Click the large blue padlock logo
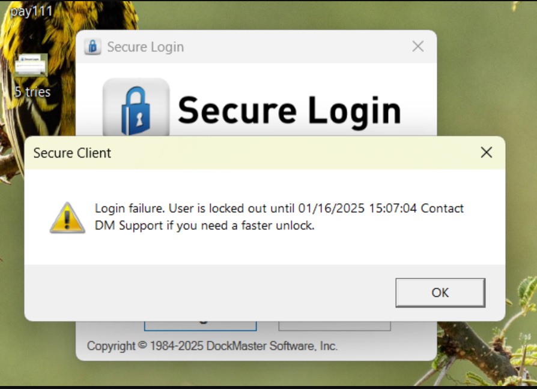The height and width of the screenshot is (389, 537). 136,107
